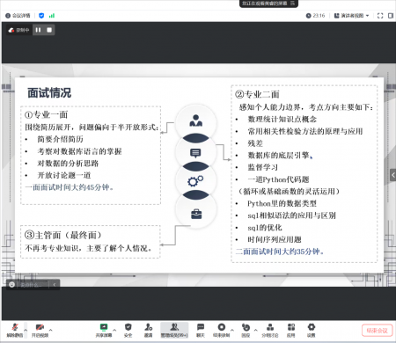Click the bullet sql的优化
Screen dimensions: 396x343
(265, 228)
